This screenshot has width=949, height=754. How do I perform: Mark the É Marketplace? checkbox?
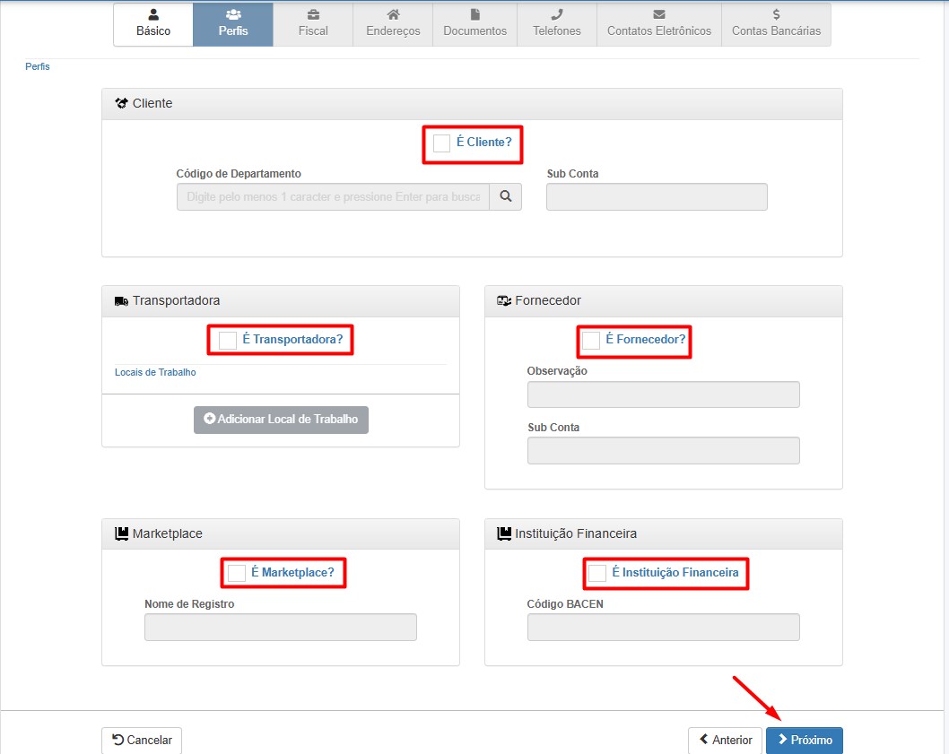(237, 573)
